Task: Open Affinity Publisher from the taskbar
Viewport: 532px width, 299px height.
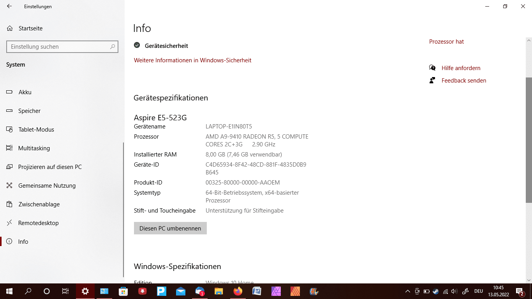Action: coord(295,291)
